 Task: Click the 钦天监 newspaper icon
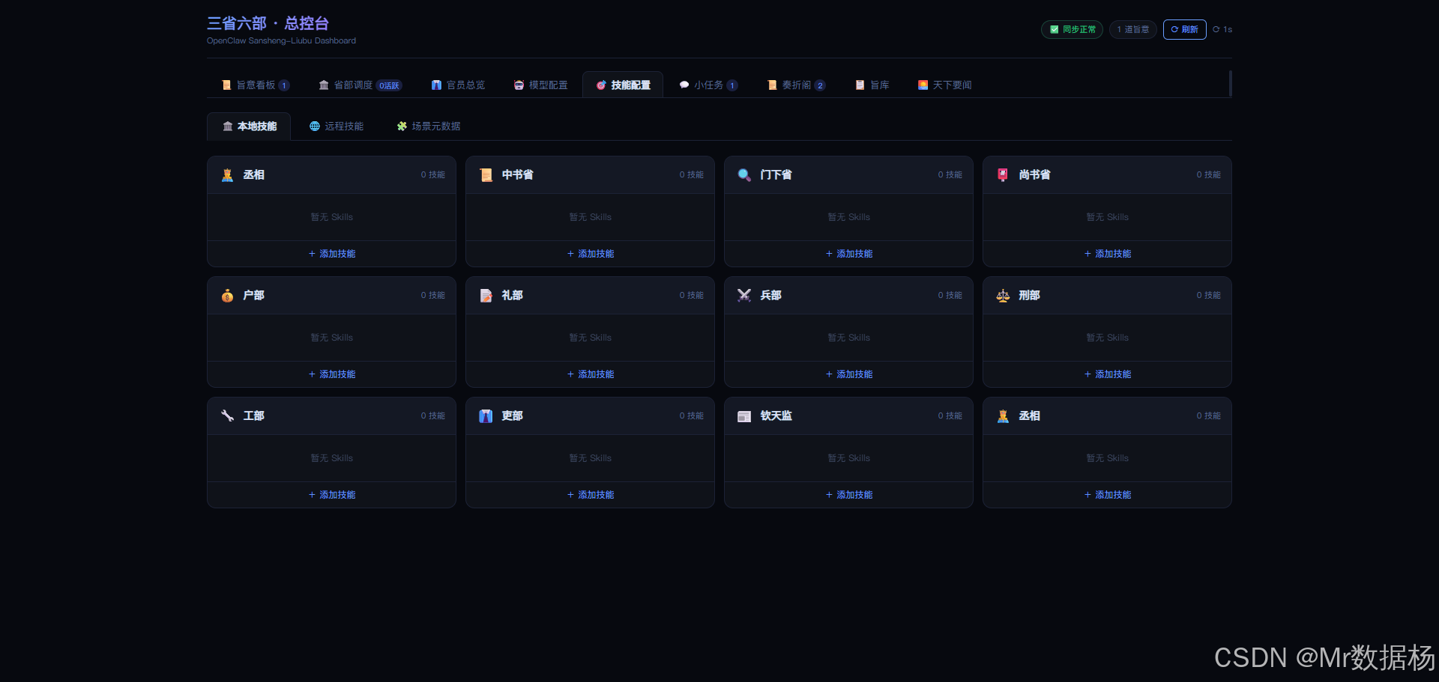coord(744,416)
